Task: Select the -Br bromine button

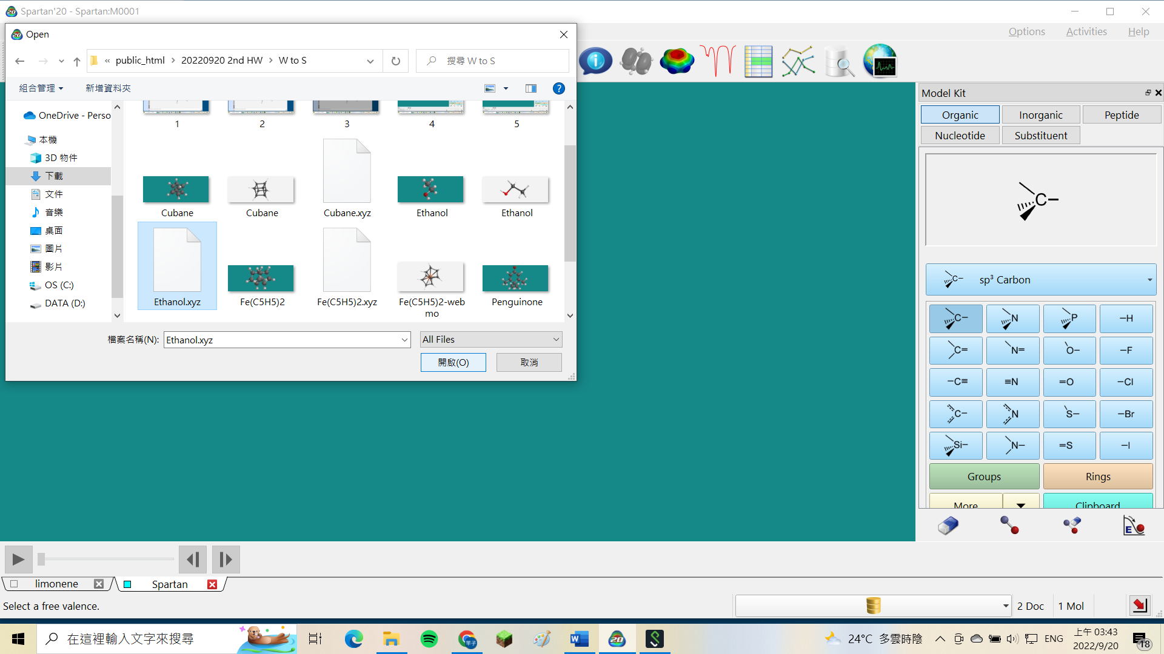Action: click(x=1126, y=414)
